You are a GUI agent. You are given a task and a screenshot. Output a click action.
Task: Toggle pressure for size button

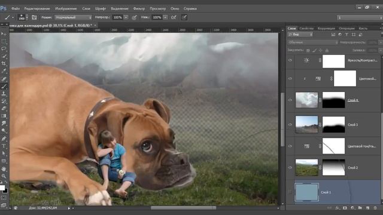point(184,17)
